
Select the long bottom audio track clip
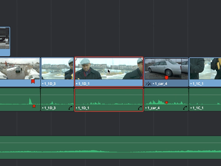(x=110, y=147)
